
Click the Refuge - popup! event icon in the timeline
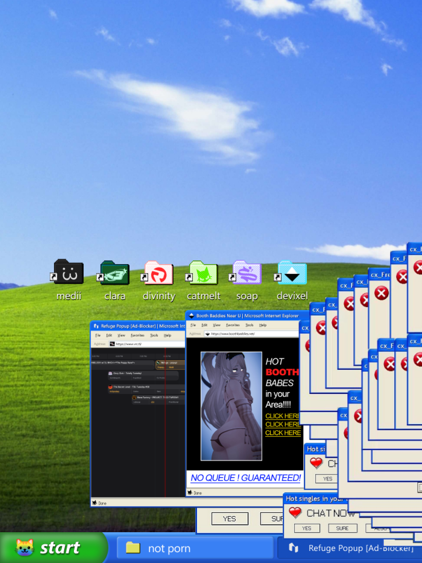[x=158, y=363]
